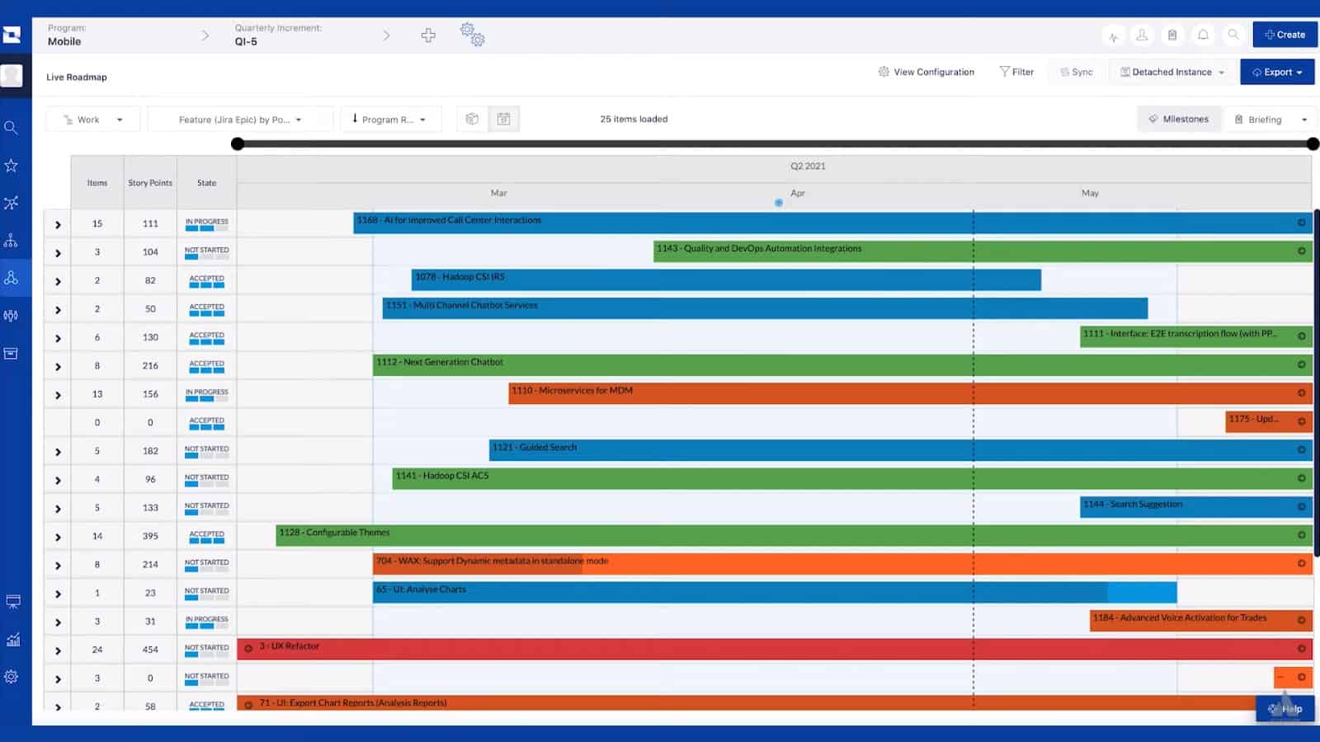The image size is (1320, 742).
Task: Click the settings gear icon in the sidebar
Action: pos(12,676)
